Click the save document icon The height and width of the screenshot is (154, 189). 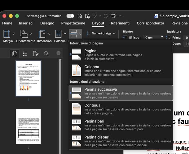(x=87, y=16)
